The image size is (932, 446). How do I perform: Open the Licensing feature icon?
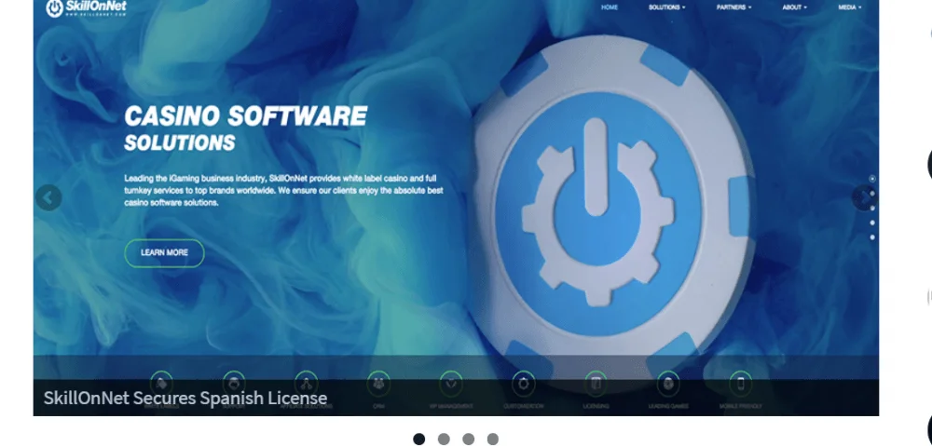(596, 384)
